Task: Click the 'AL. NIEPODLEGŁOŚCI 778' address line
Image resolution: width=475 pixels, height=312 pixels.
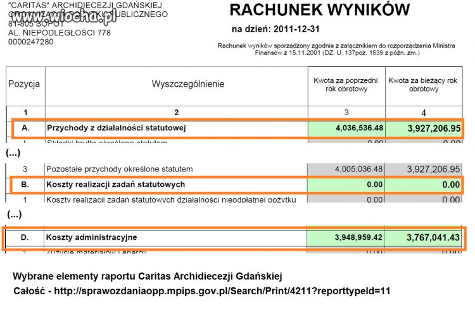Action: point(60,33)
